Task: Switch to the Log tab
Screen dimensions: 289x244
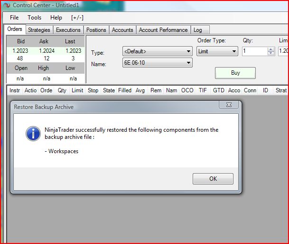Action: click(x=200, y=30)
